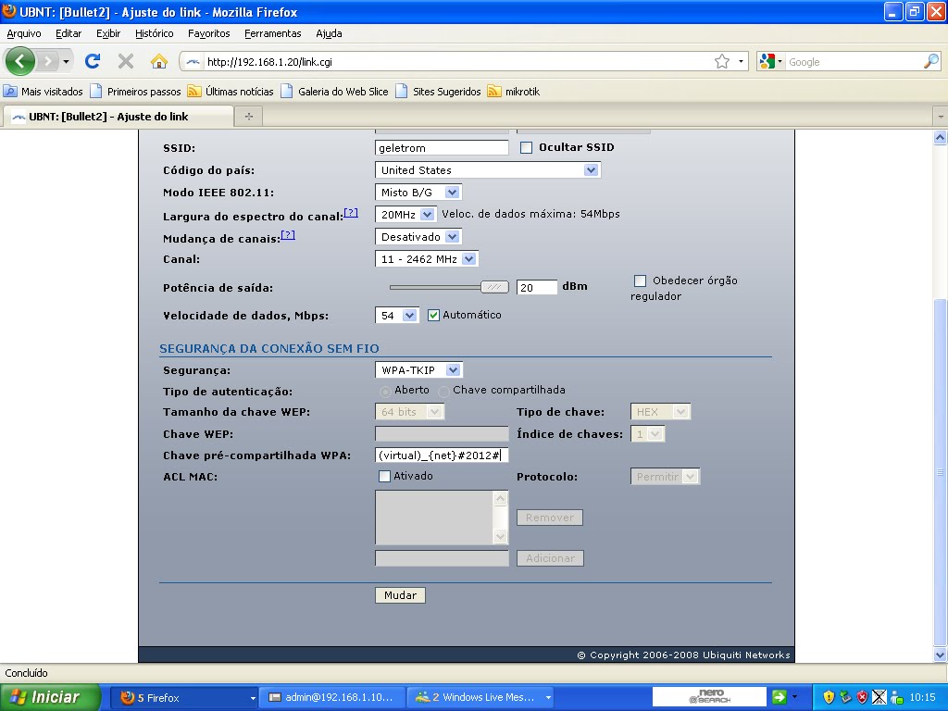Viewport: 948px width, 711px height.
Task: Click the Chave pré-compartilhada WPA field
Action: click(x=442, y=455)
